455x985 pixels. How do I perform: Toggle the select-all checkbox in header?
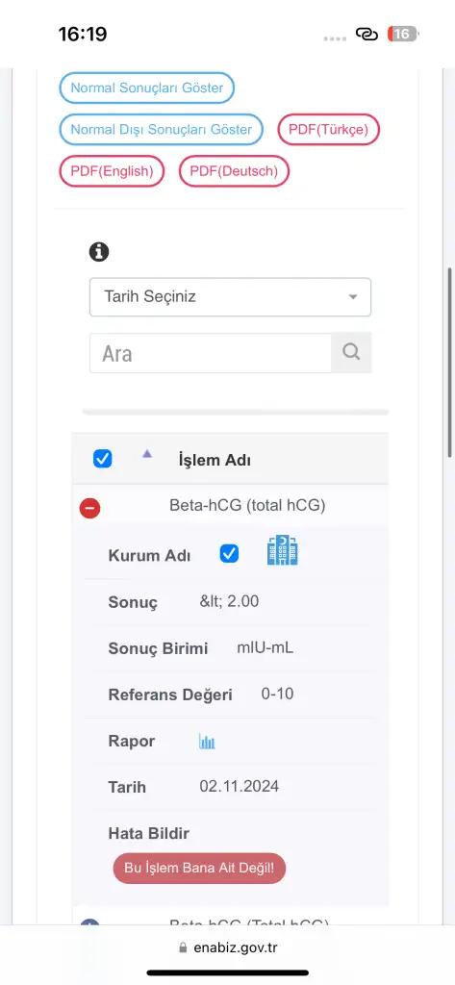tap(102, 459)
